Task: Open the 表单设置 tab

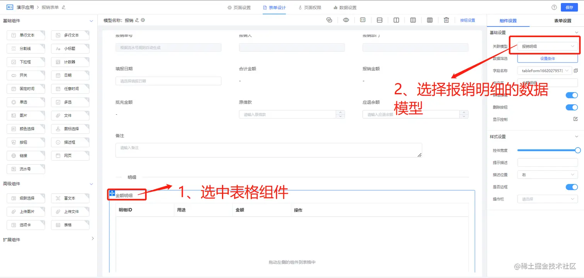Action: (x=562, y=21)
